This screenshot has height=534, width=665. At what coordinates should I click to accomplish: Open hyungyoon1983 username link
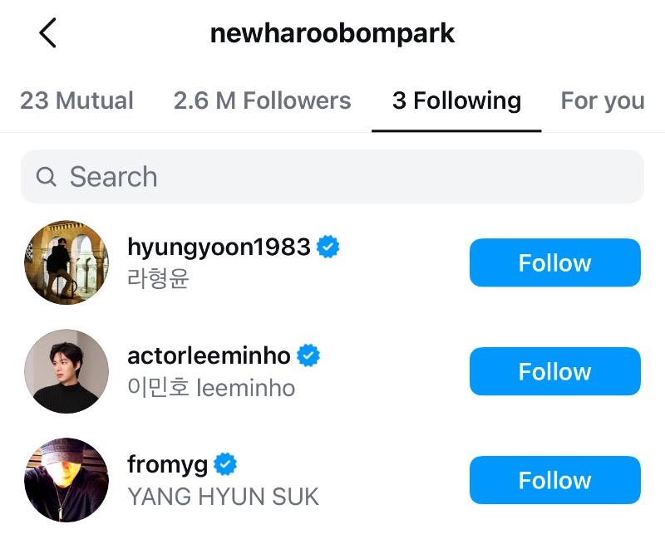pyautogui.click(x=219, y=247)
